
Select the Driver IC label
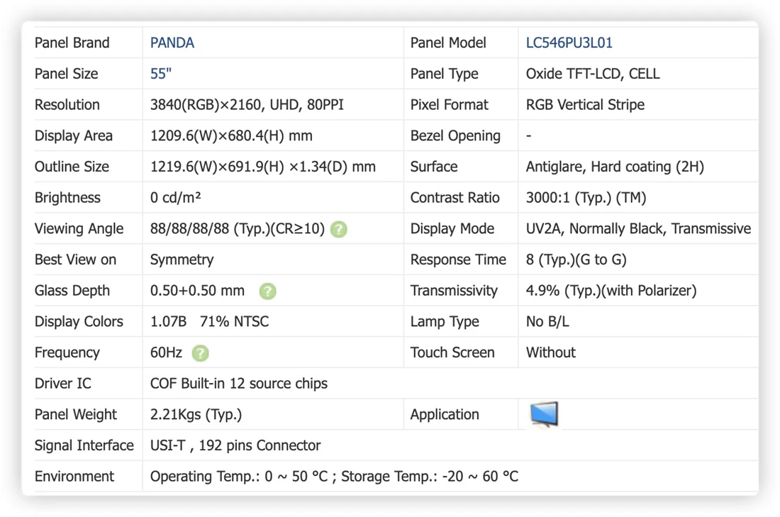click(x=62, y=383)
